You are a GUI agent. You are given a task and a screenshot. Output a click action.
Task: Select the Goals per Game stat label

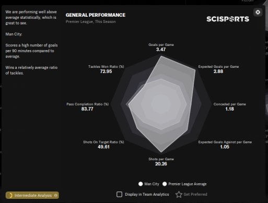(161, 45)
